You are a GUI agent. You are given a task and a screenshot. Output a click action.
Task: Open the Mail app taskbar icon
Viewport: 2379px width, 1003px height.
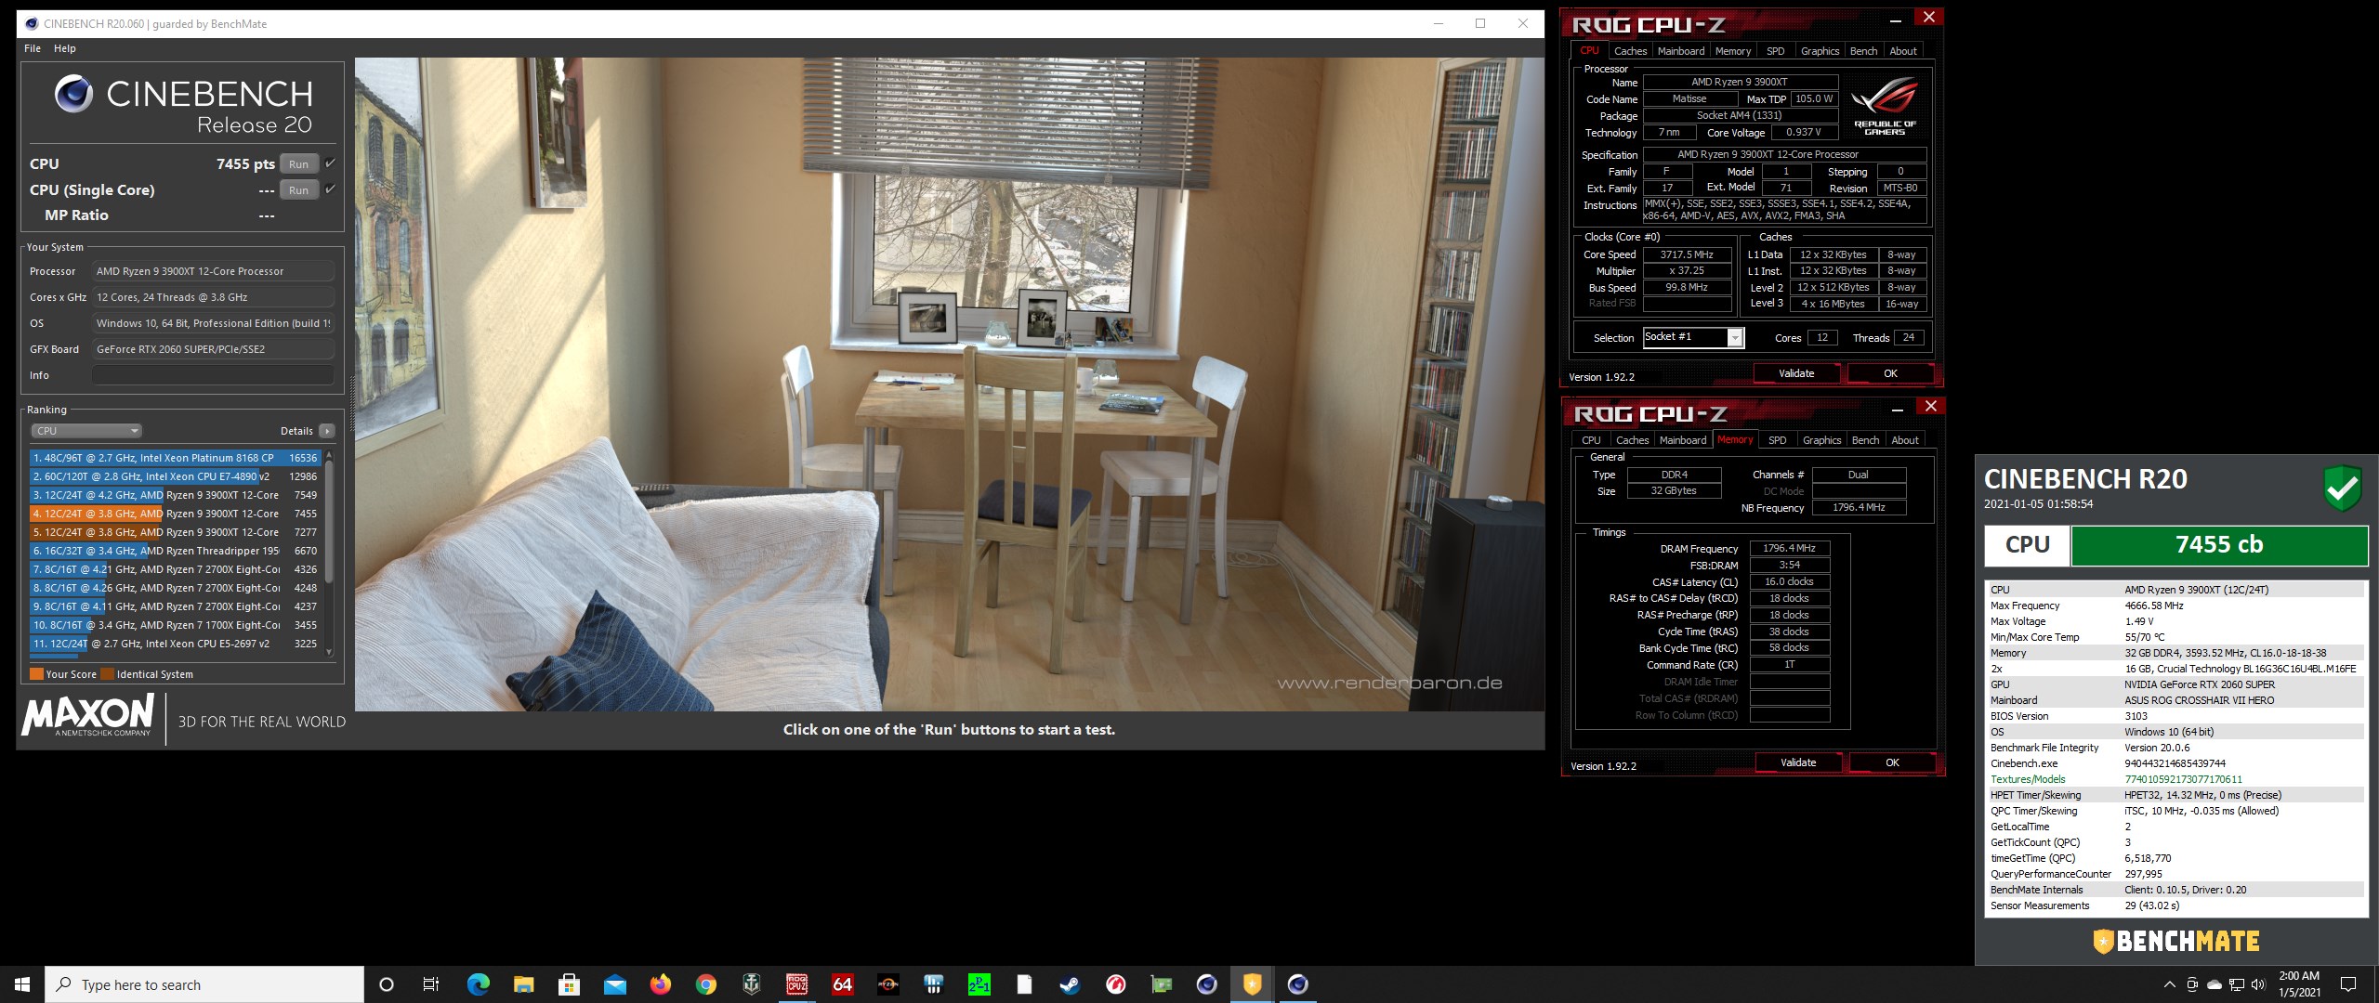pos(614,984)
